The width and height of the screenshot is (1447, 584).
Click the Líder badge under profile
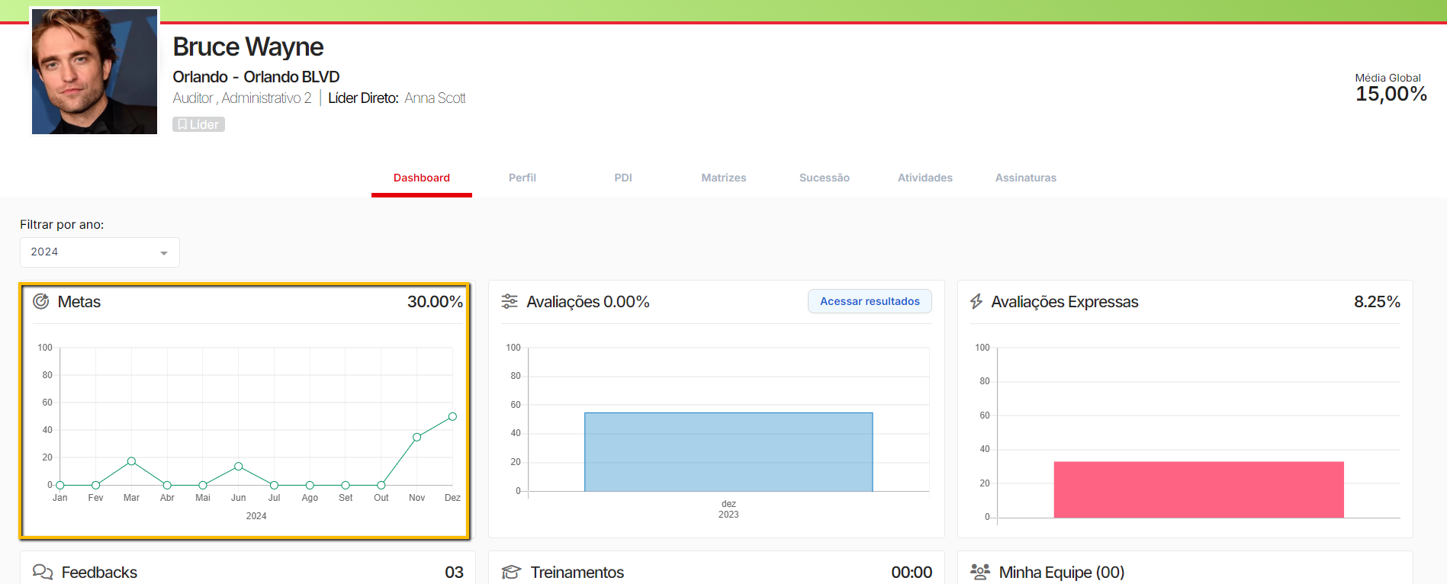click(198, 124)
